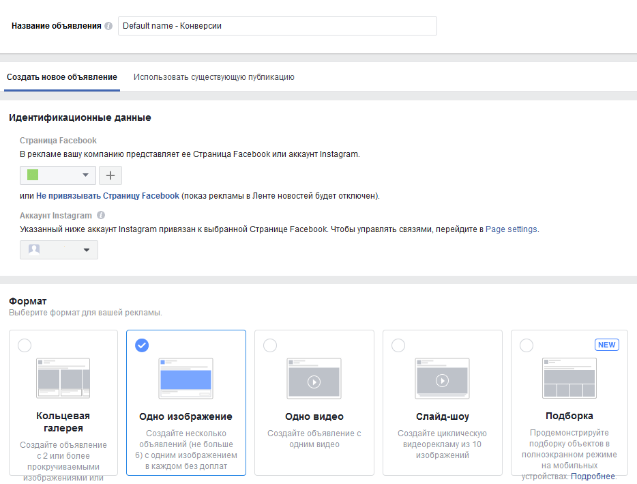Image resolution: width=637 pixels, height=484 pixels.
Task: Switch to Создать новое объявление tab
Action: click(62, 77)
